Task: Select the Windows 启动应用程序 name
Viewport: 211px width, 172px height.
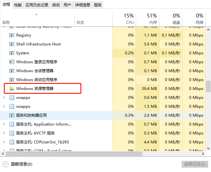Action: pos(37,80)
